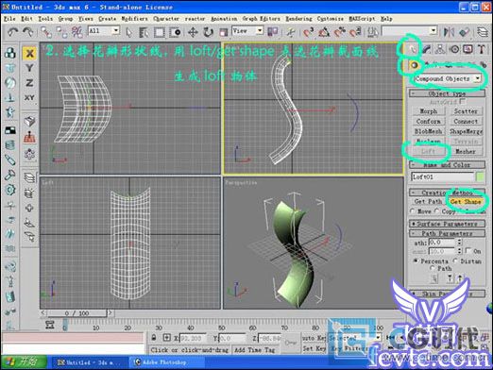Image resolution: width=493 pixels, height=370 pixels.
Task: Open the Graph Editors menu
Action: pos(261,19)
